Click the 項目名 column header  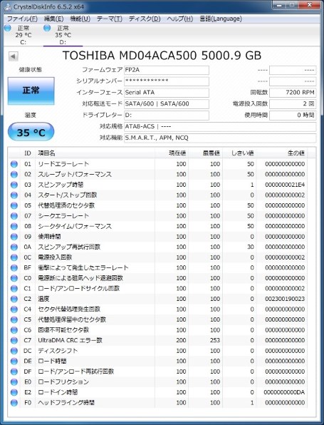[95, 153]
